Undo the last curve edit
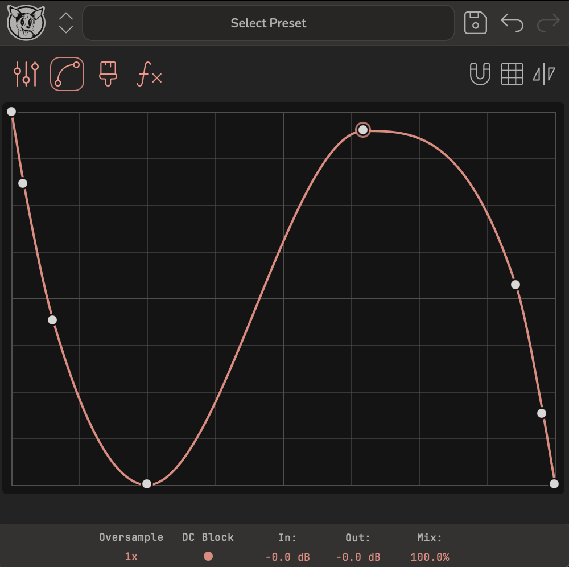 512,24
